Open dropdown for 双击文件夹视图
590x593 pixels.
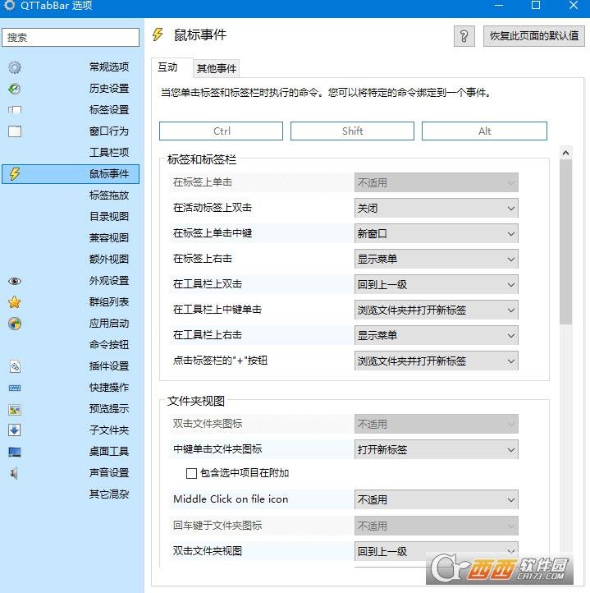(437, 551)
